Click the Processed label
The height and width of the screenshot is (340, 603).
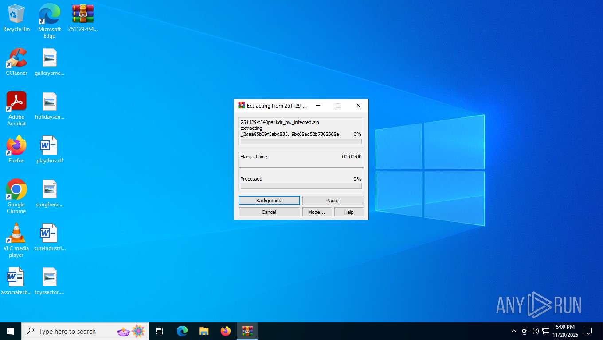(x=251, y=179)
